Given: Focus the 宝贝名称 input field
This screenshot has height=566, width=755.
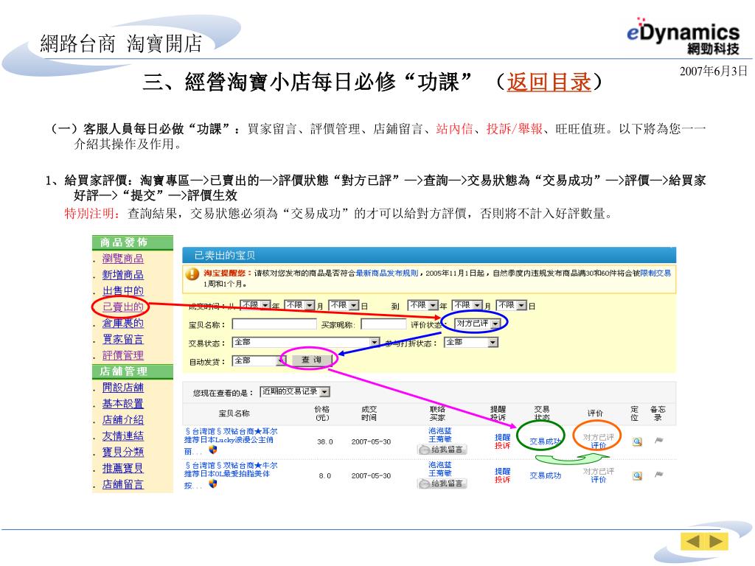Looking at the screenshot, I should (274, 324).
